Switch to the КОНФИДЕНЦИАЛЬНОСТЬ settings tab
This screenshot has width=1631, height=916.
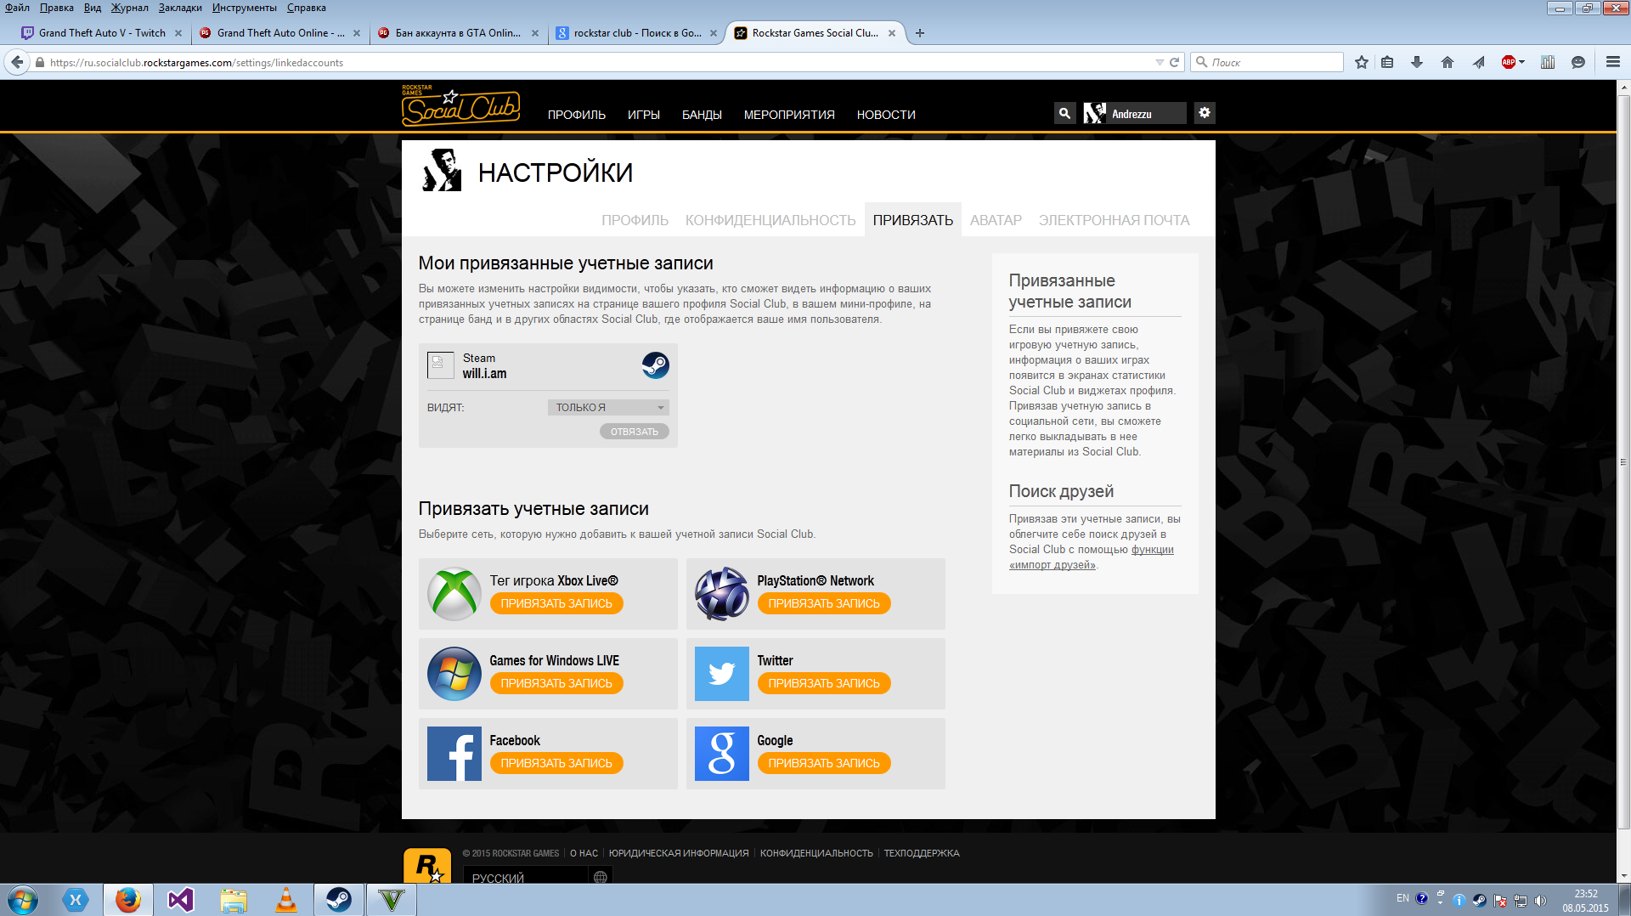[x=770, y=220]
